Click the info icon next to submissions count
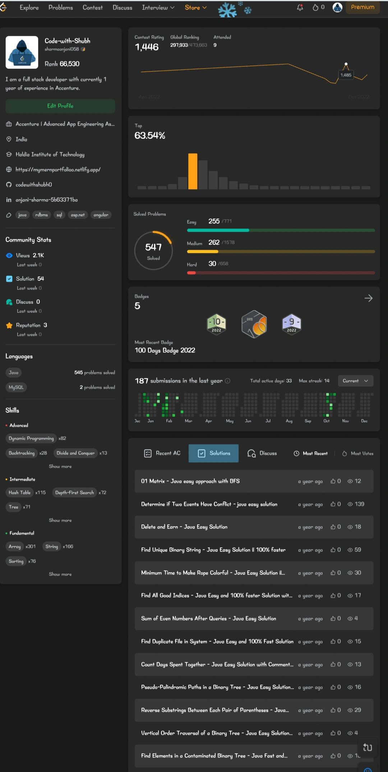 coord(228,381)
